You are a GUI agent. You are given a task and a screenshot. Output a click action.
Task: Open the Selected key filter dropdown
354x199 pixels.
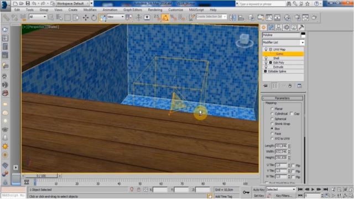[280, 190]
